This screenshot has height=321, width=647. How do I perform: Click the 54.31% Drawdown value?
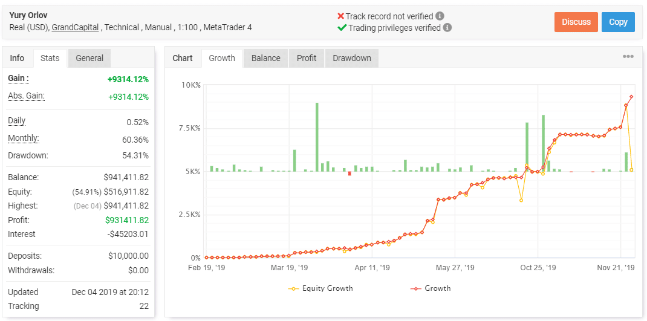click(x=135, y=156)
